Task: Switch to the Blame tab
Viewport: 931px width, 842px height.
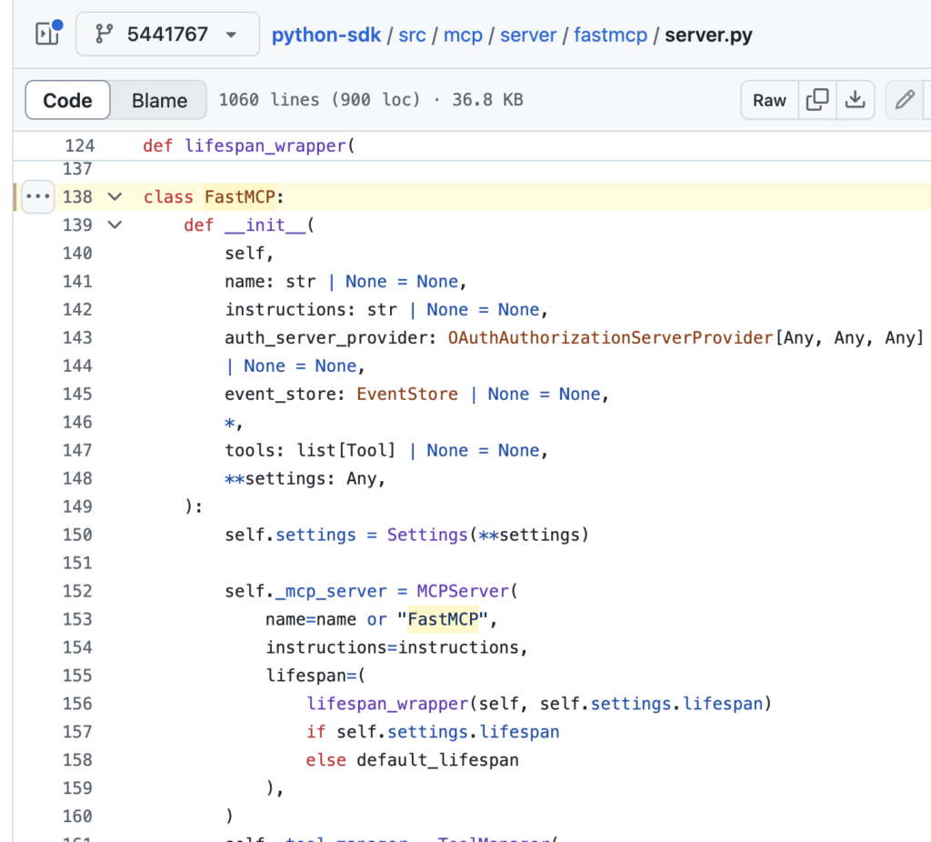Action: (159, 100)
